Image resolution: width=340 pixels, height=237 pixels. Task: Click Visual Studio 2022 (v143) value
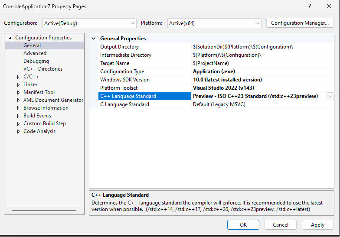tap(224, 88)
